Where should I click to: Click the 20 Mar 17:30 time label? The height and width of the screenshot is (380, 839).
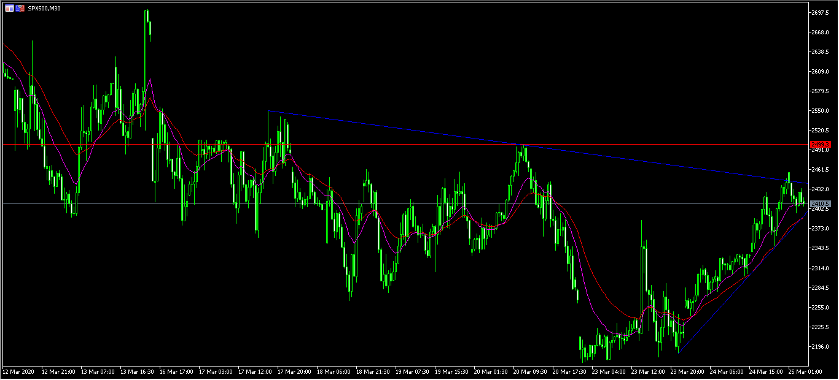pyautogui.click(x=569, y=371)
